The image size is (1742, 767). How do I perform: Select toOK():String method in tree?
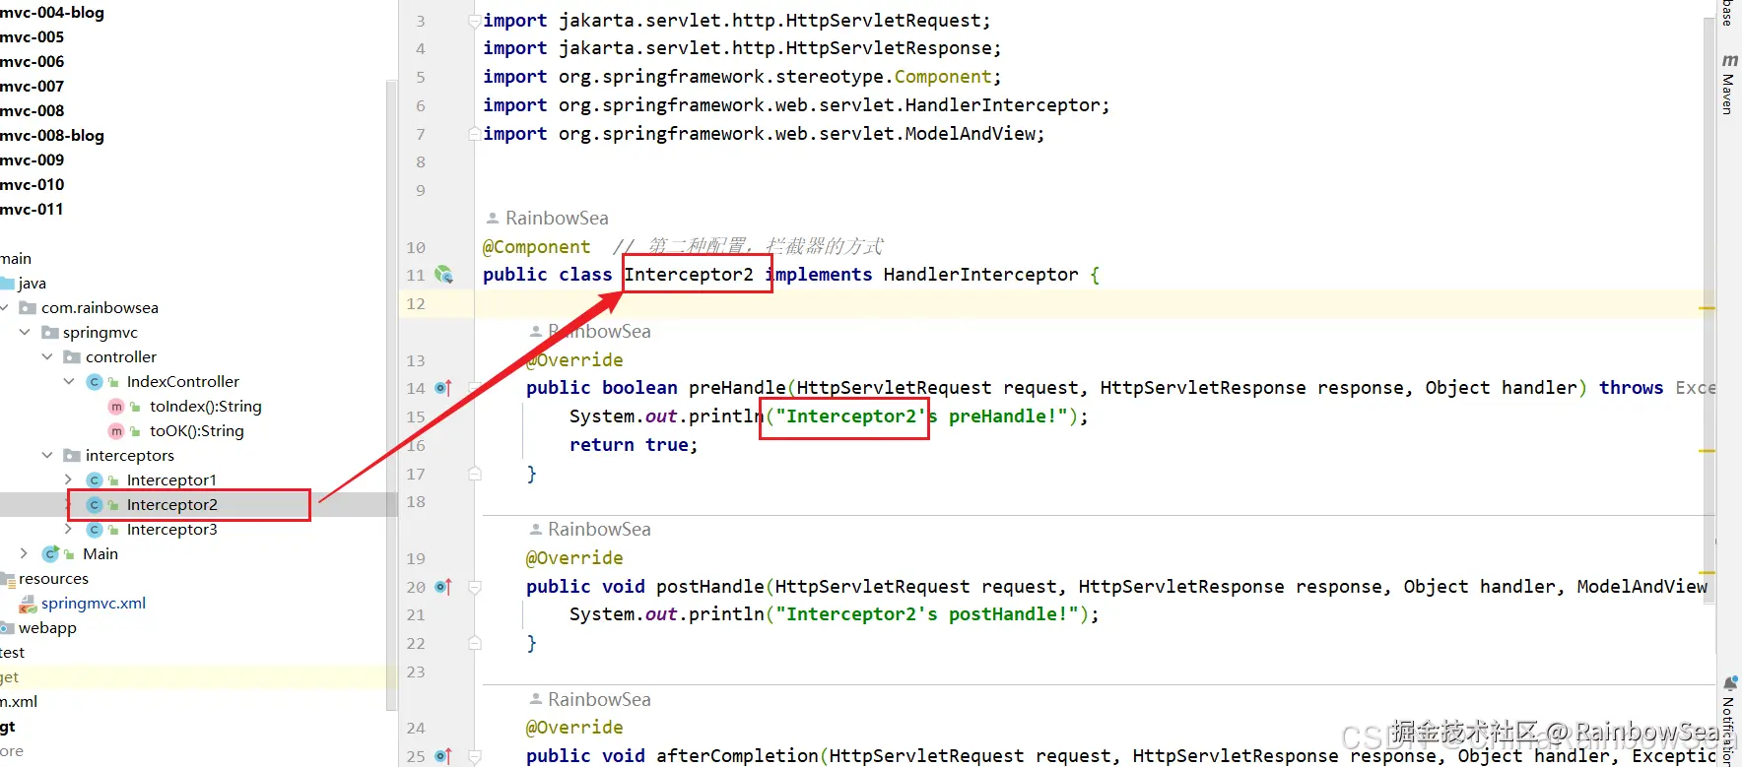point(196,431)
